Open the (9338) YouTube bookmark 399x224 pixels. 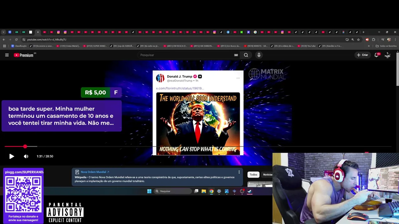click(x=306, y=46)
